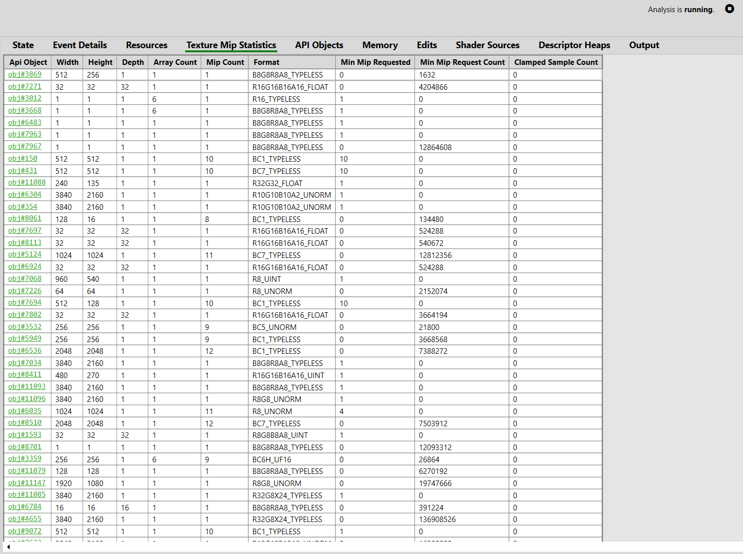Image resolution: width=743 pixels, height=554 pixels.
Task: Open the Shader Sources tab
Action: click(x=487, y=45)
